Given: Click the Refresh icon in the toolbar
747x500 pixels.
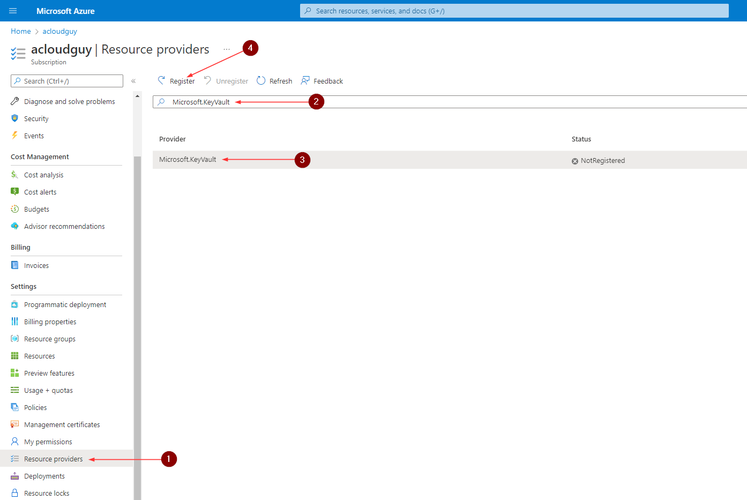Looking at the screenshot, I should click(x=261, y=80).
